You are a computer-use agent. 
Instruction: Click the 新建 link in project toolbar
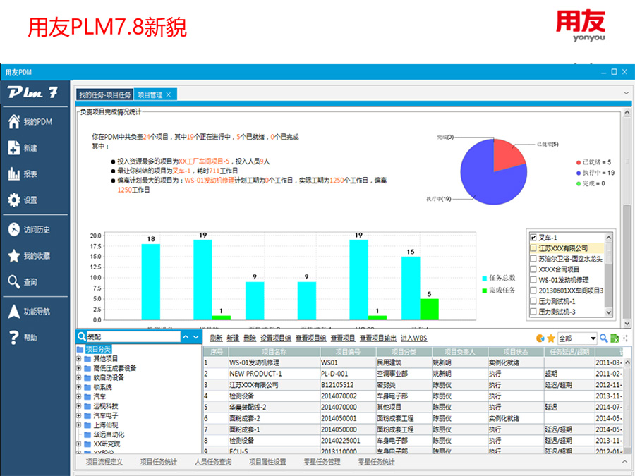(233, 338)
